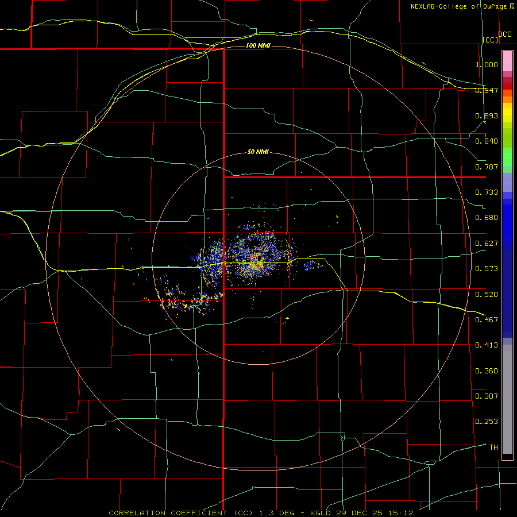
Task: Pick the bright green segment of the color scale
Action: click(507, 157)
